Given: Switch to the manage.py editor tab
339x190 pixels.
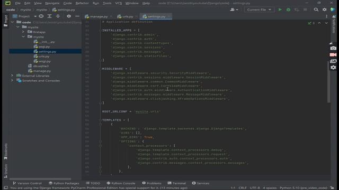Looking at the screenshot, I should [99, 16].
